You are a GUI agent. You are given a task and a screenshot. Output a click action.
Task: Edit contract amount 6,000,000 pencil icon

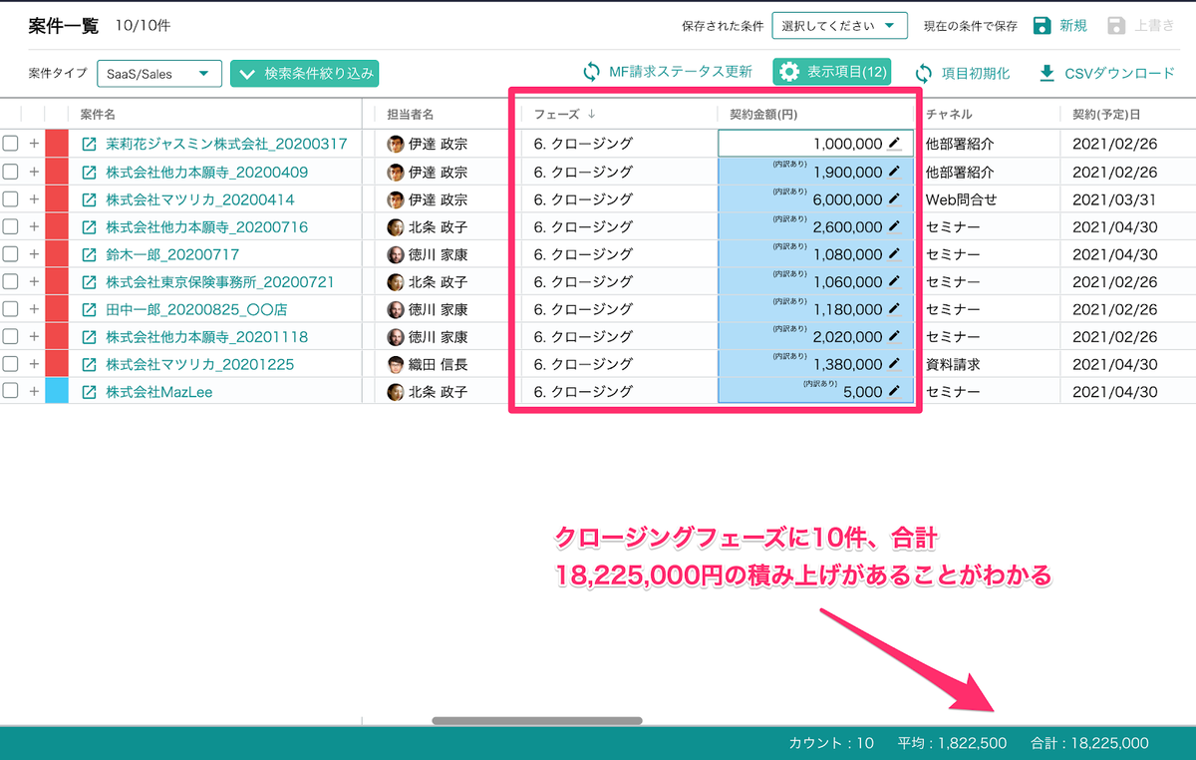(894, 199)
